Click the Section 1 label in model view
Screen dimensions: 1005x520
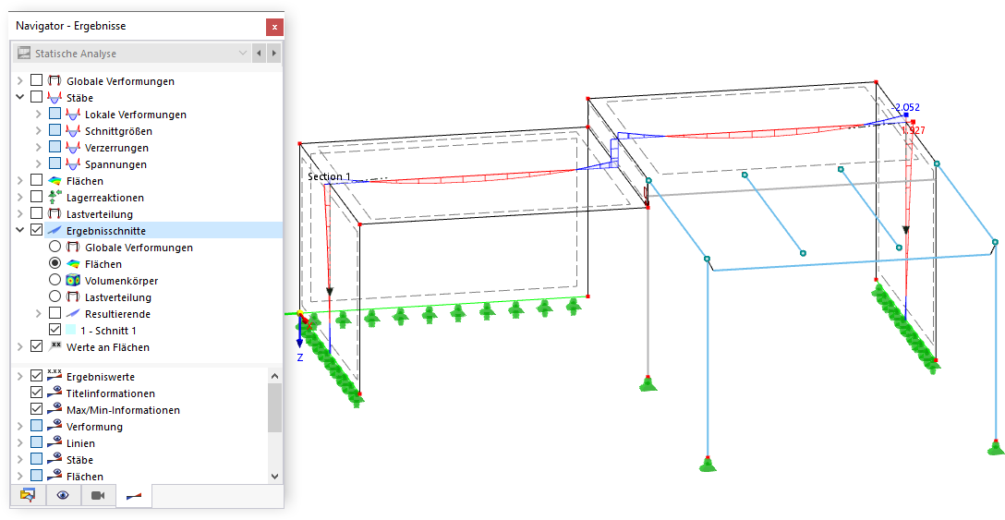click(x=329, y=176)
